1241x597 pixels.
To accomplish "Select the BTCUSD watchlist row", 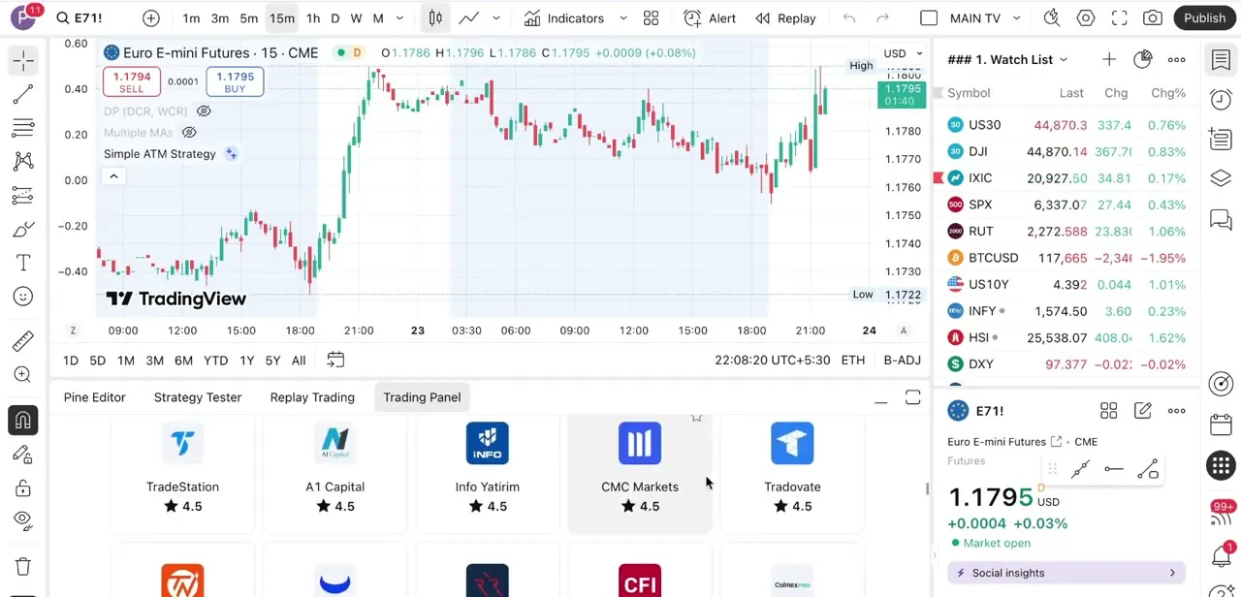I will click(x=1066, y=258).
